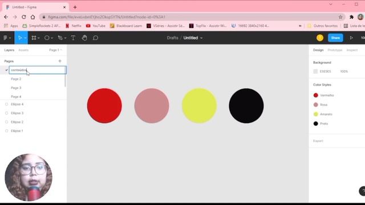This screenshot has height=205, width=365.
Task: Open the Untitled file name dropdown
Action: point(201,38)
